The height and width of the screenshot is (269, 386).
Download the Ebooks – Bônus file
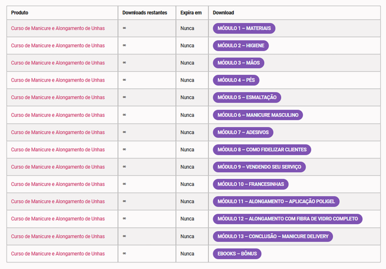(237, 254)
